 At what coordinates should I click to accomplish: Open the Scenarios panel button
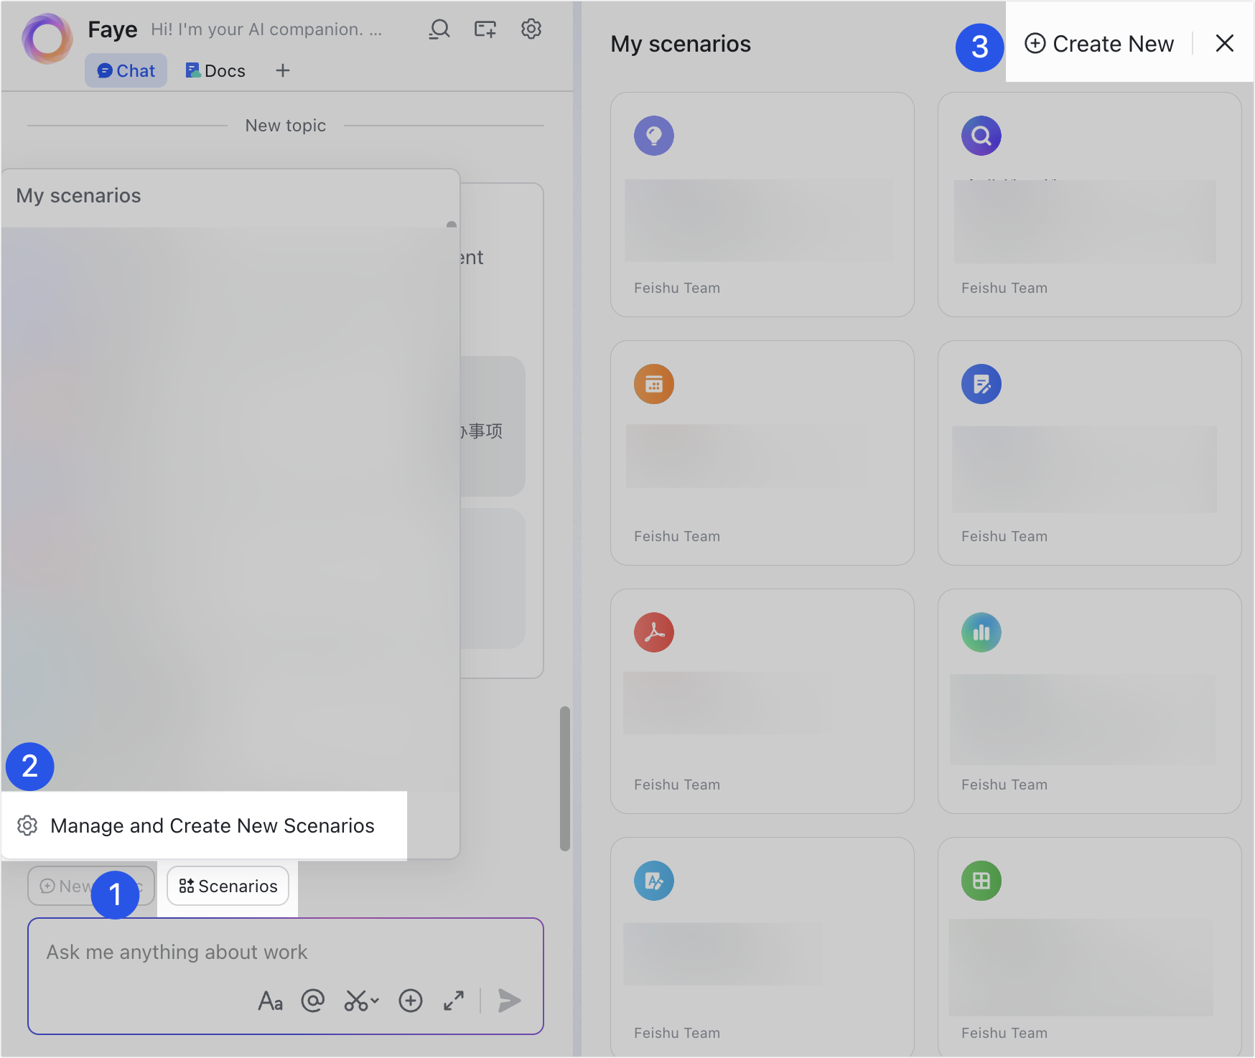pyautogui.click(x=228, y=886)
